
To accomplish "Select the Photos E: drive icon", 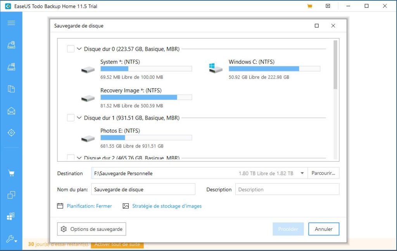I will [x=88, y=138].
